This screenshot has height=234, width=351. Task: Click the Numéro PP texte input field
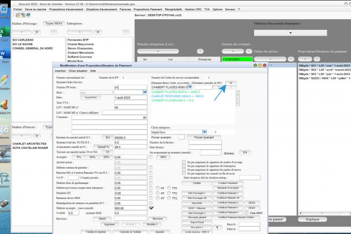131,88
